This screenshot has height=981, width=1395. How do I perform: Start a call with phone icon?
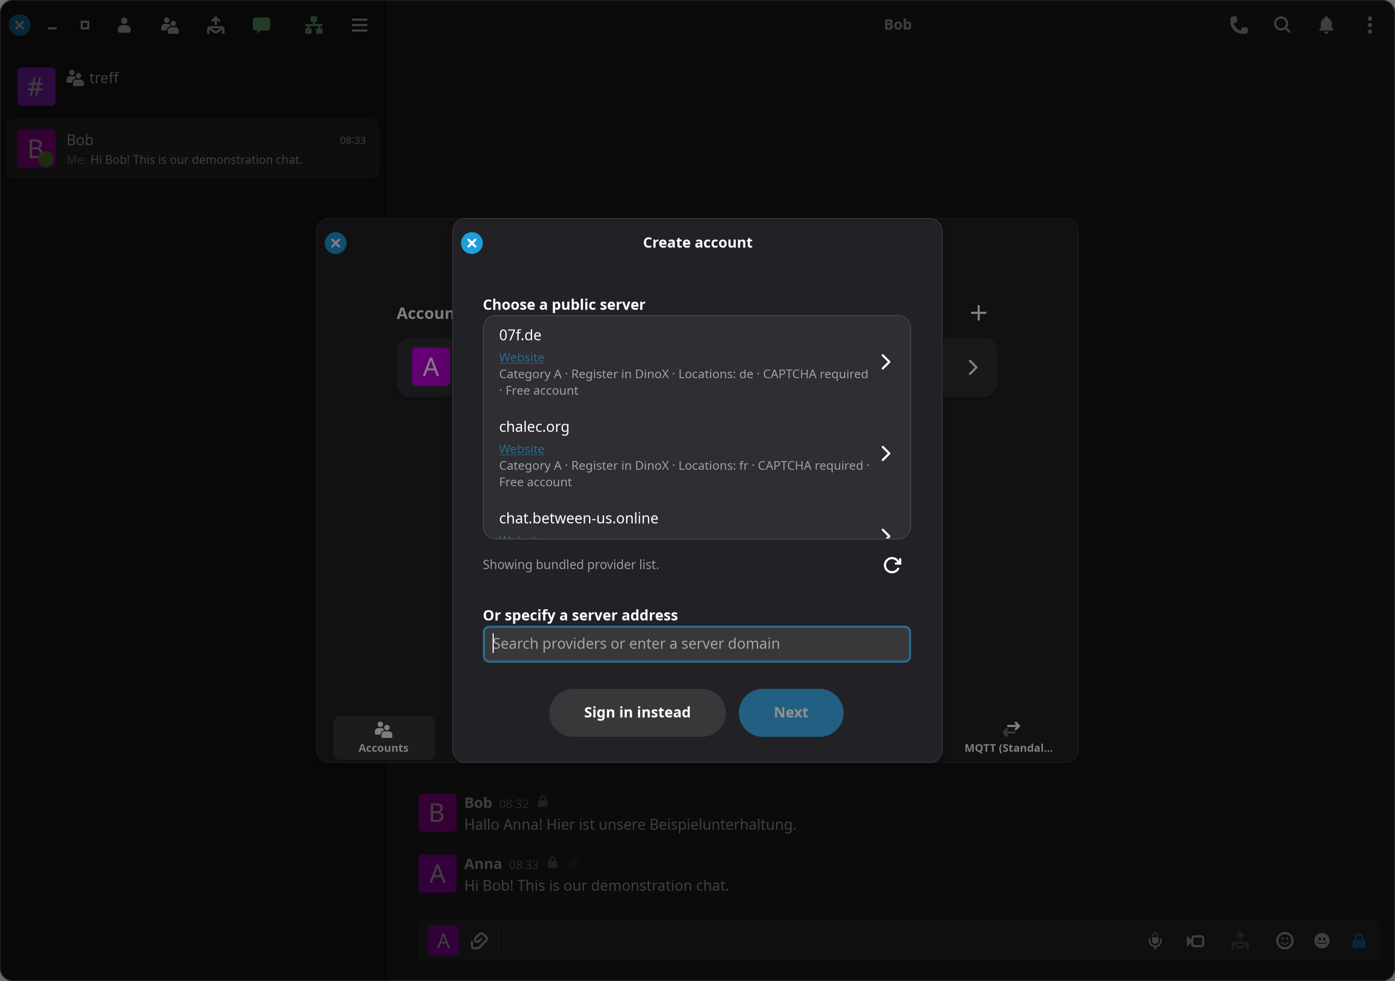(x=1238, y=25)
